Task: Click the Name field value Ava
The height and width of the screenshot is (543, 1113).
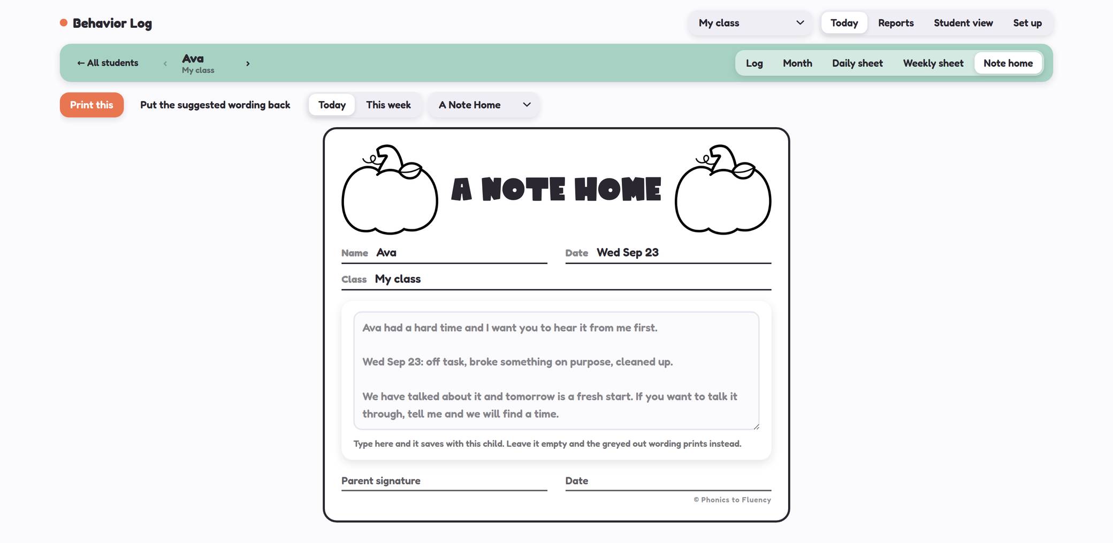Action: (x=386, y=253)
